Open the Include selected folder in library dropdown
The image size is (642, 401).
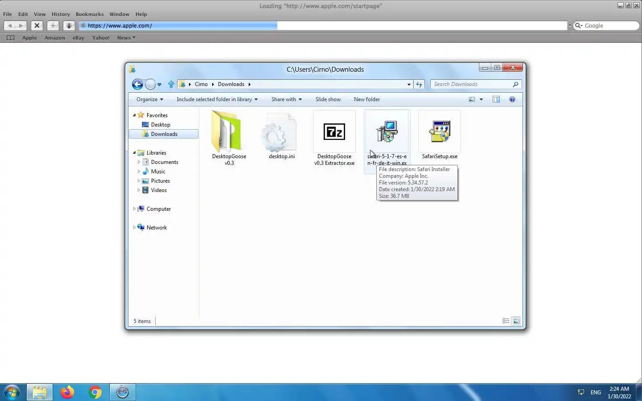217,99
